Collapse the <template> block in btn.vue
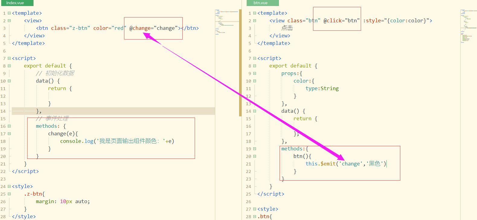This screenshot has height=220, width=477. (255, 13)
